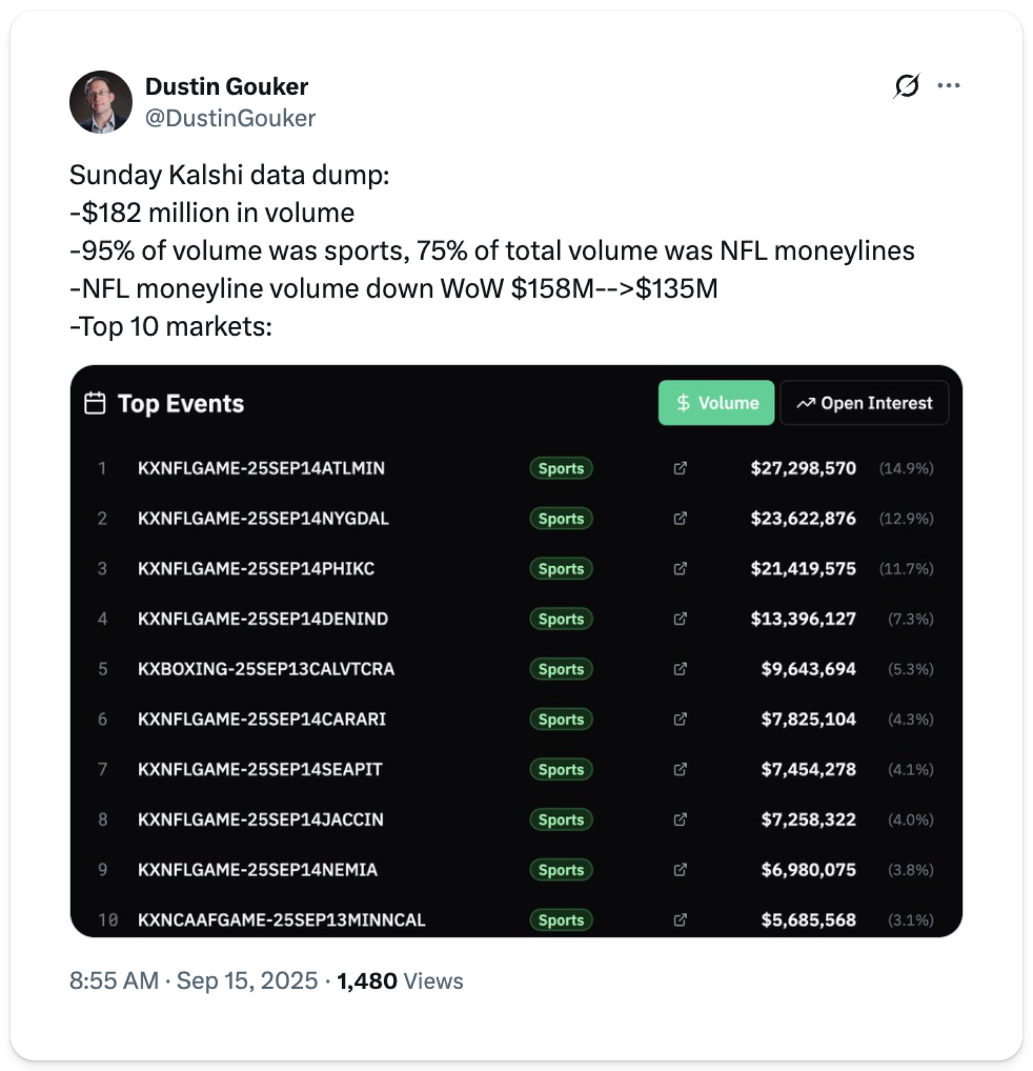Open external link for KXNFLGAME-25SEP14PHIKC

point(680,569)
